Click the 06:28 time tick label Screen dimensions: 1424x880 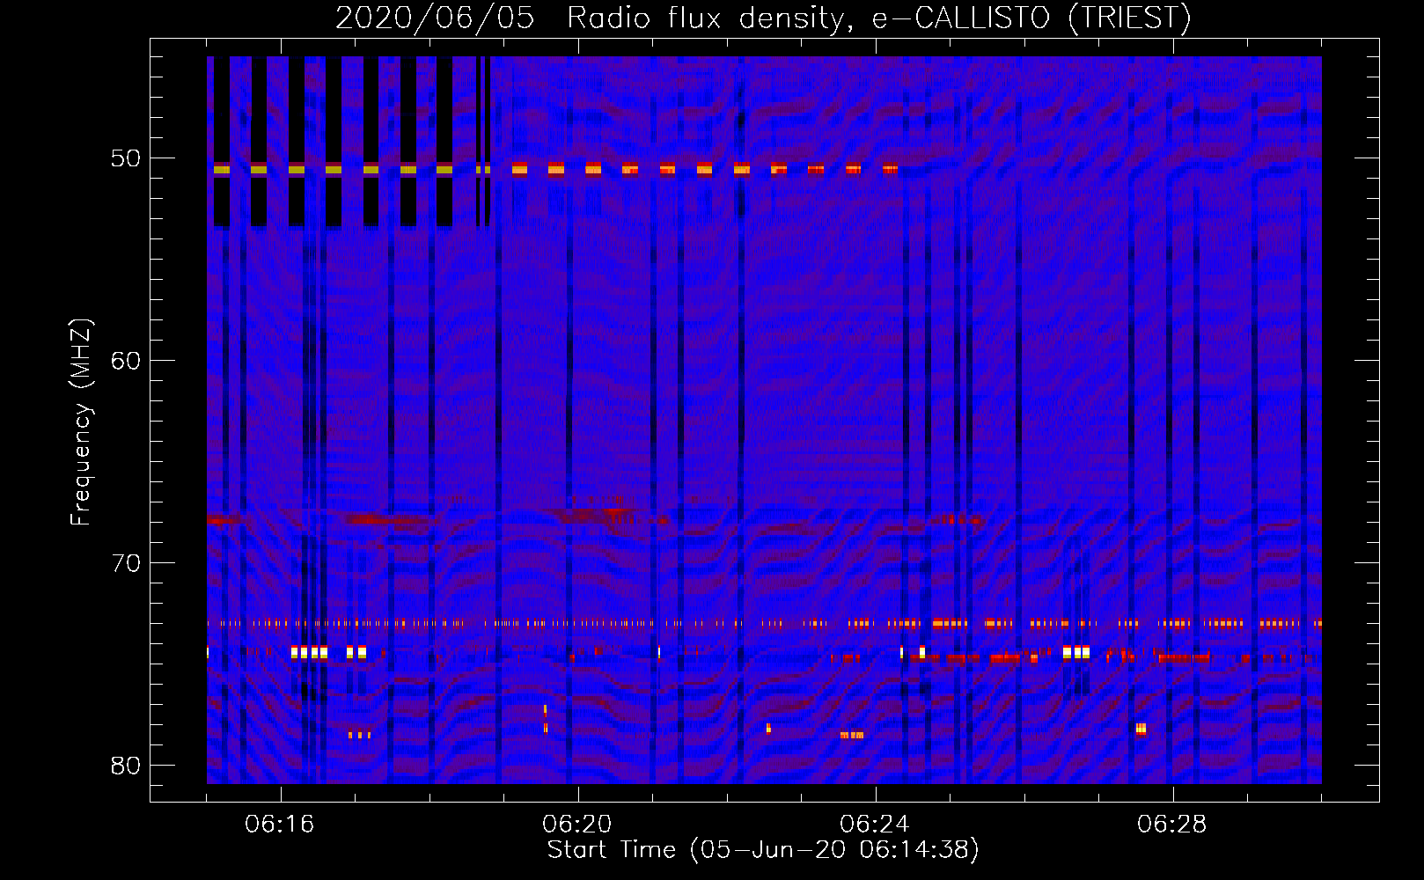(x=1172, y=825)
